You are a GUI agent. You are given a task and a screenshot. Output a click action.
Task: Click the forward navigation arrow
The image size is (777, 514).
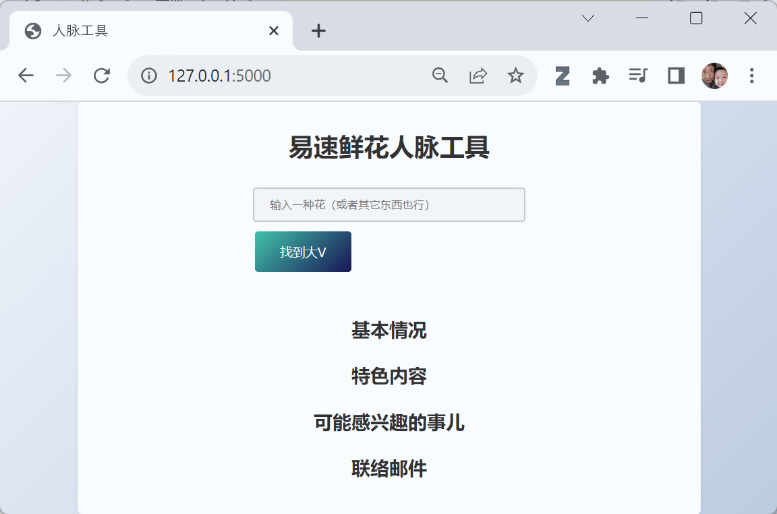[63, 76]
